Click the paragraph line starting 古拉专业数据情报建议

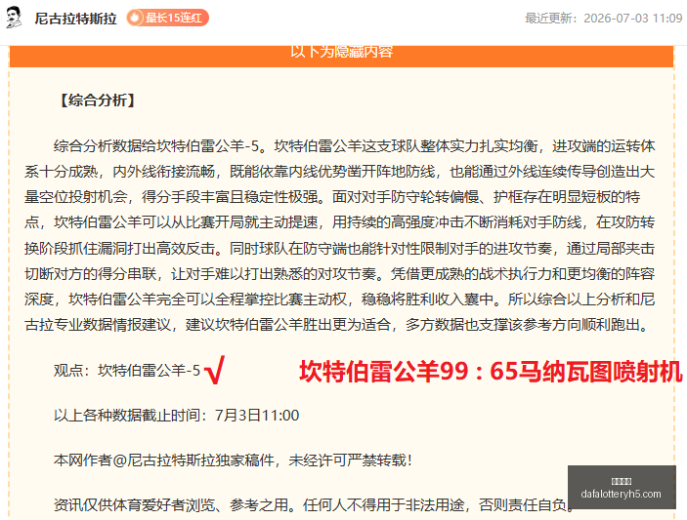coord(337,325)
